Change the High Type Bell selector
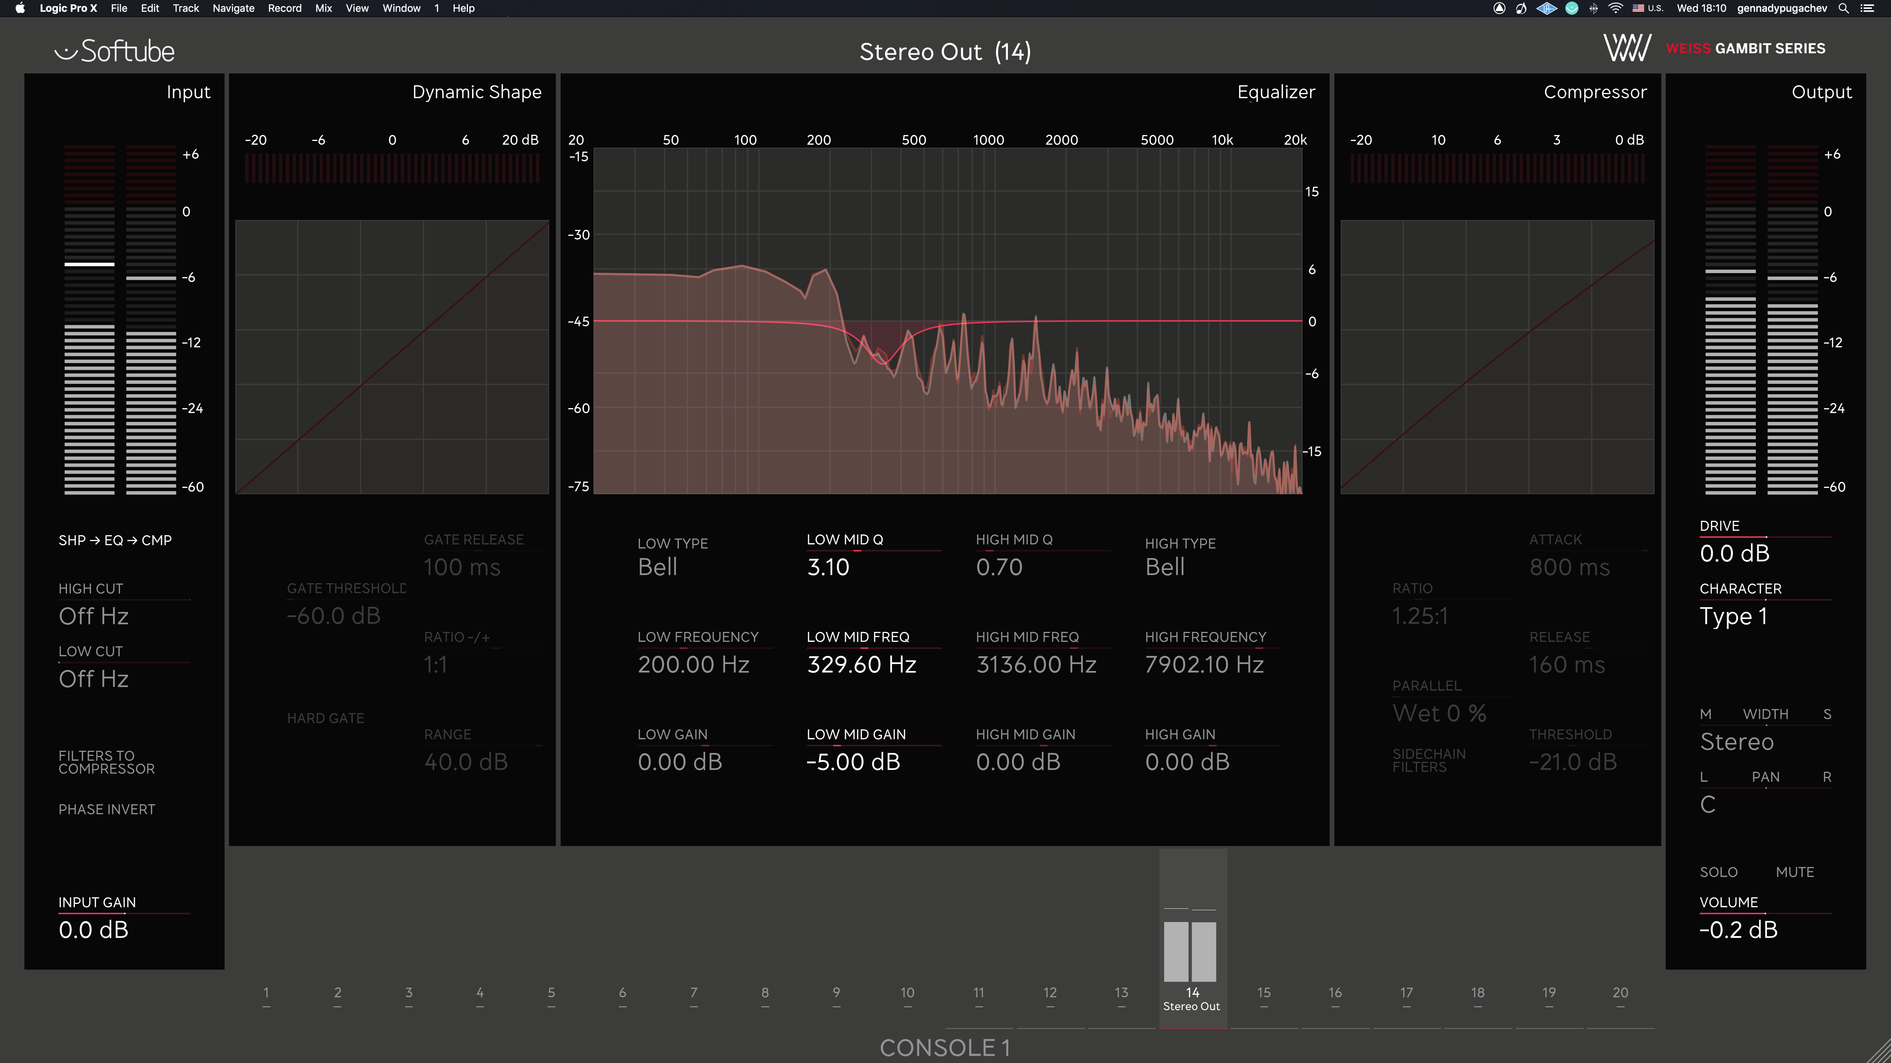The width and height of the screenshot is (1891, 1063). click(x=1164, y=567)
